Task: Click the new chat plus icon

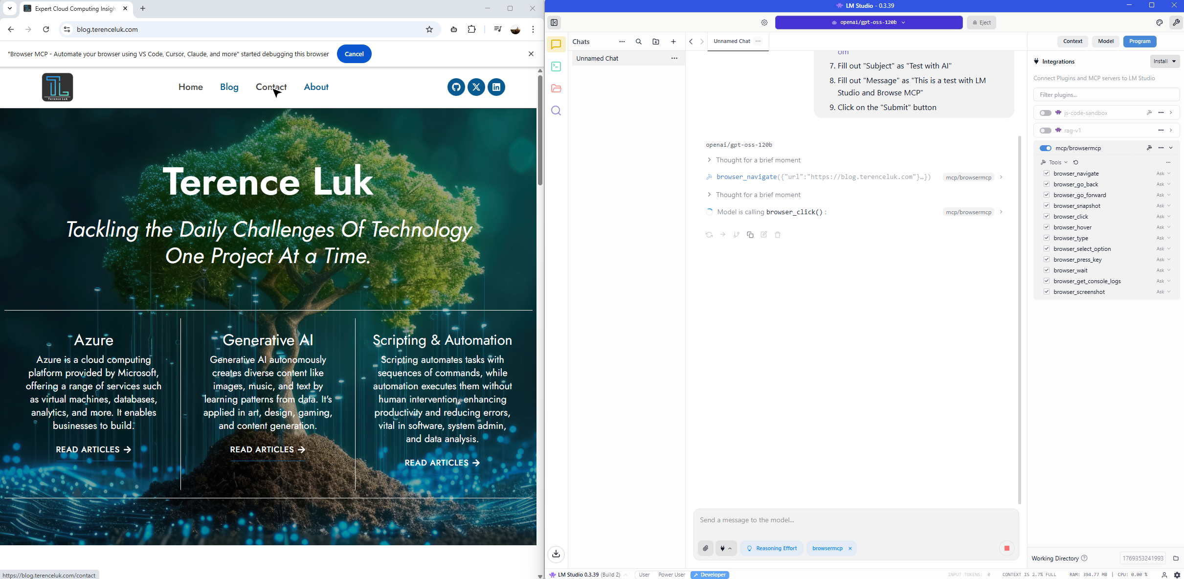Action: click(673, 42)
